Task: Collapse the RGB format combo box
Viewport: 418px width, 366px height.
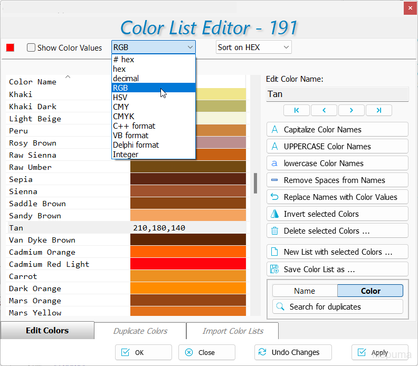Action: coord(190,47)
